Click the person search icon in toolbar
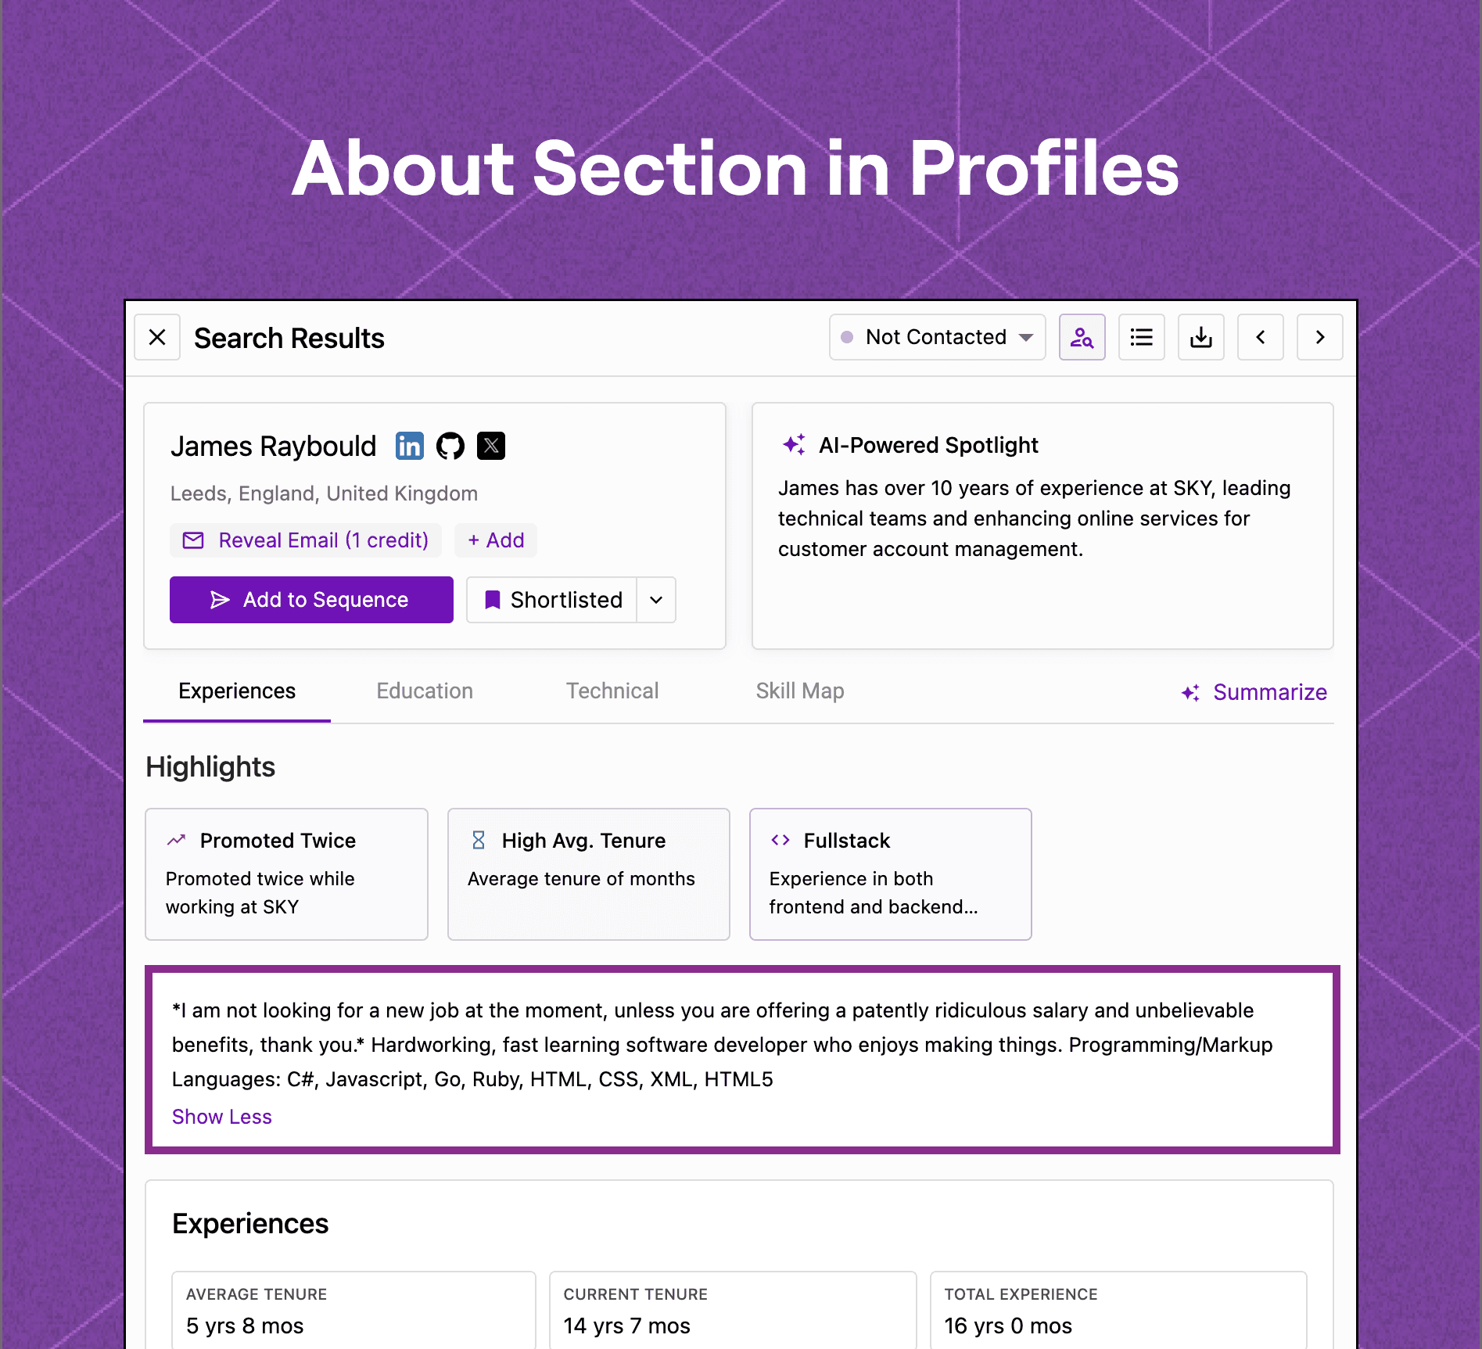 point(1082,337)
